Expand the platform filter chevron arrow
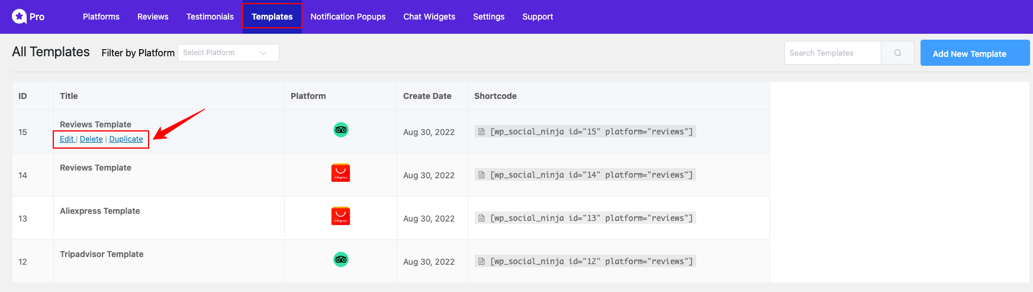 tap(263, 53)
